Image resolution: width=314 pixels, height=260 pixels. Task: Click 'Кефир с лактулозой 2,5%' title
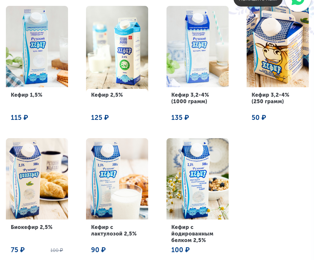(x=113, y=230)
